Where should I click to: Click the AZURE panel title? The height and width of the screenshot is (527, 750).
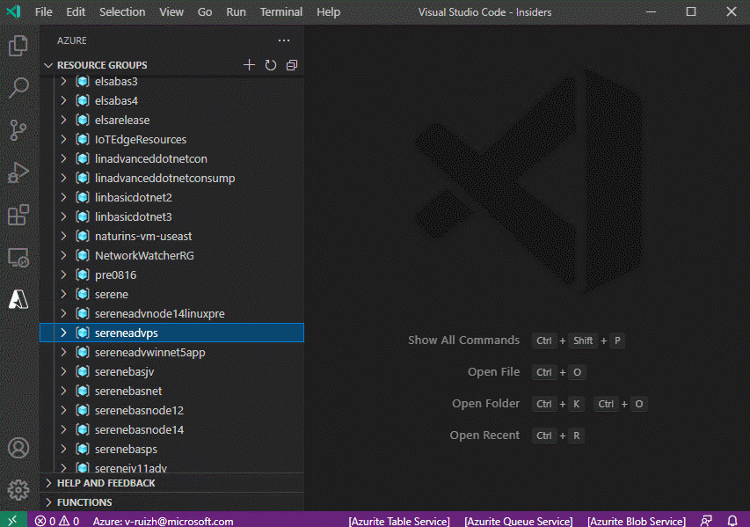(x=72, y=40)
